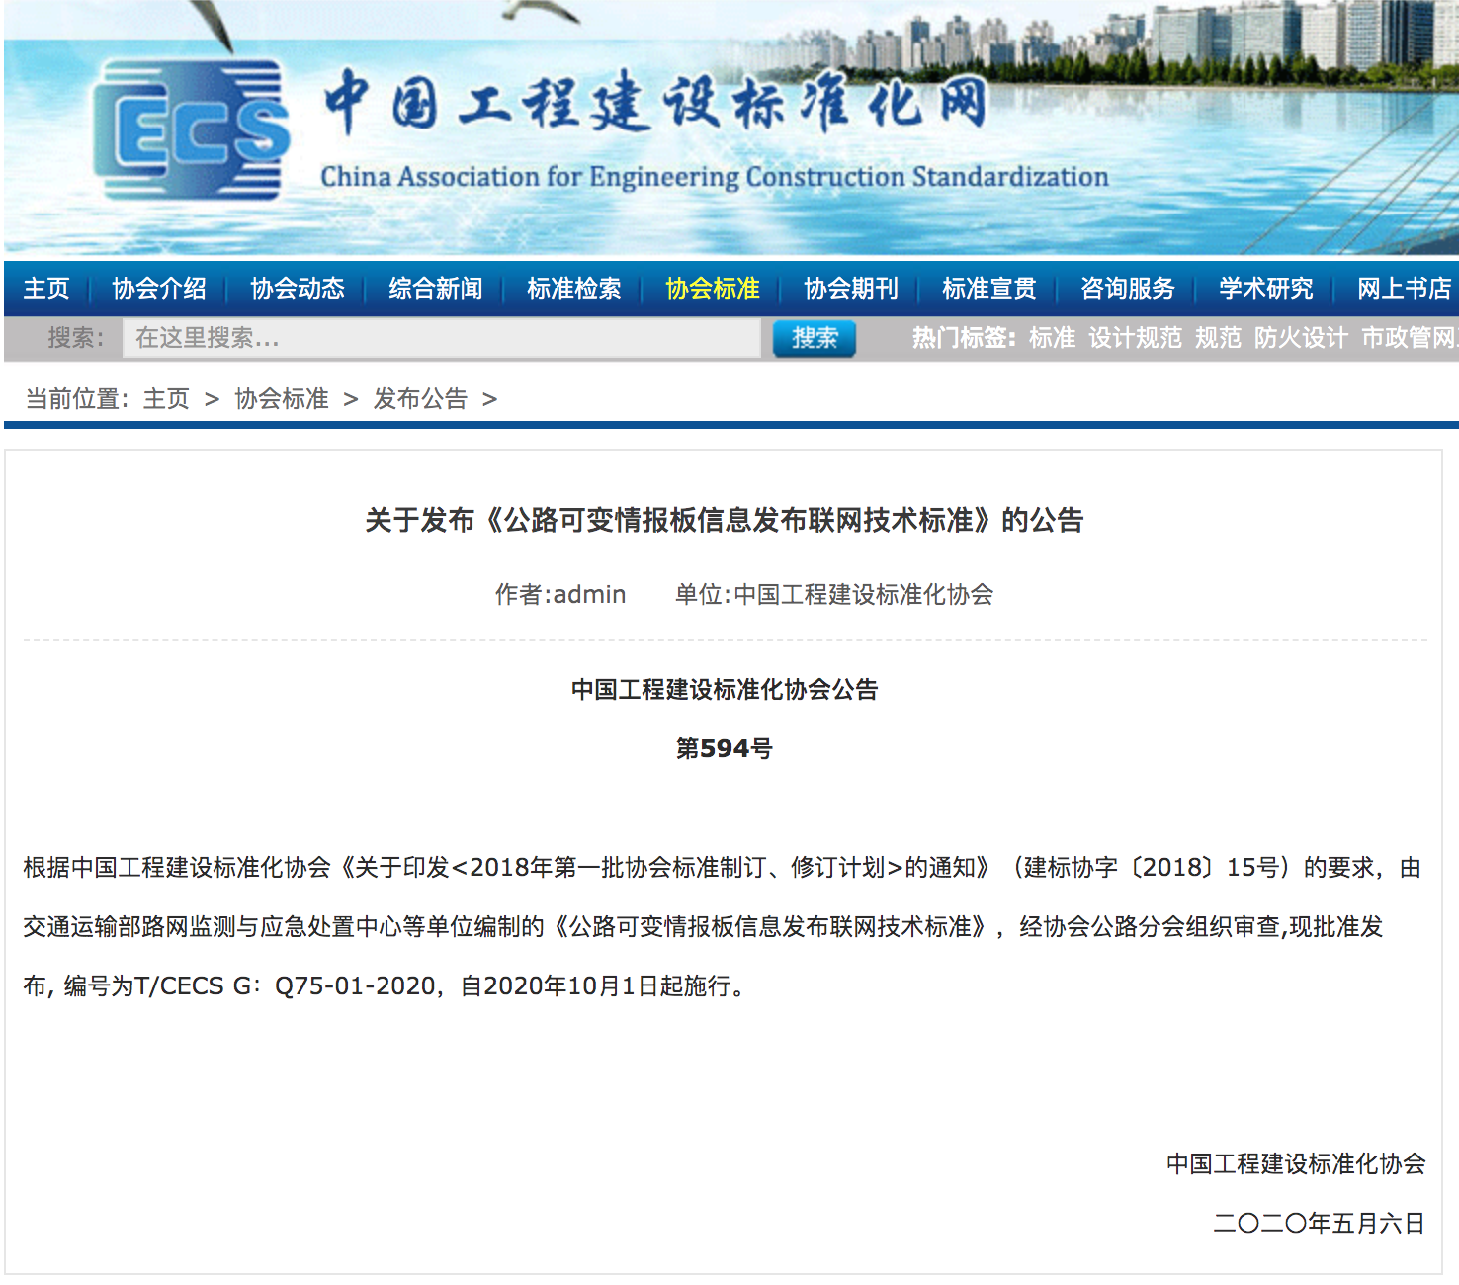Click the standard code T/CECS G: Q75-01-2020
The image size is (1459, 1285).
285,985
